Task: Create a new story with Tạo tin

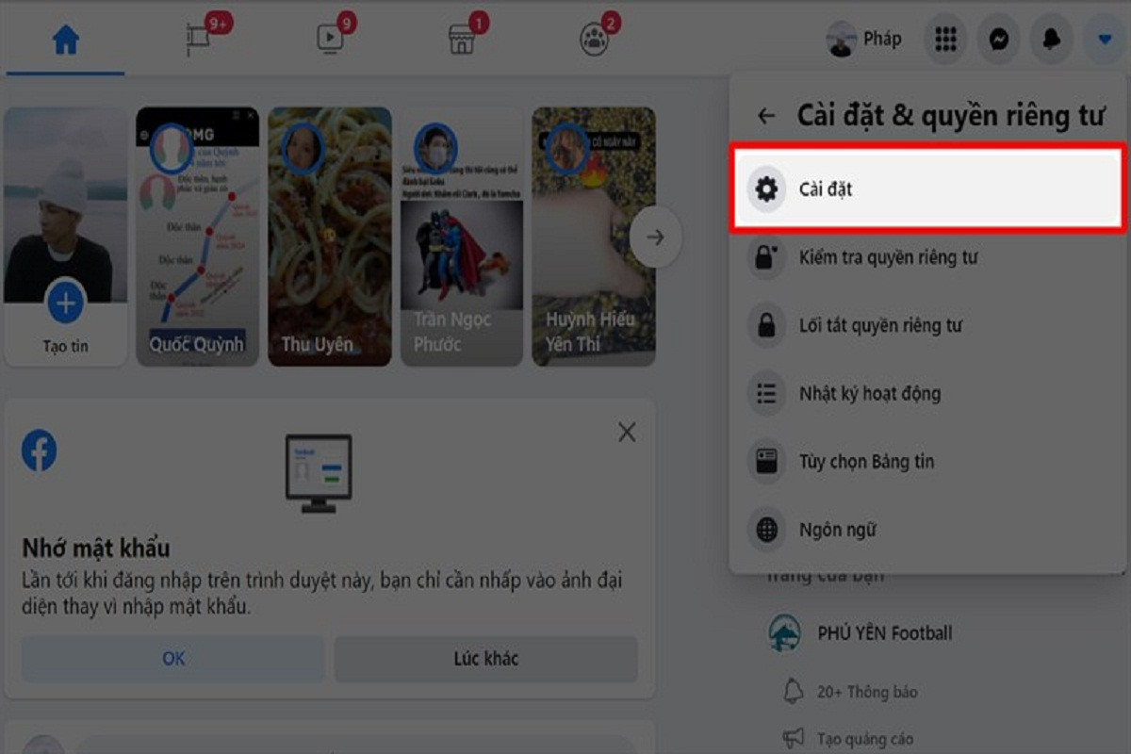Action: 66,236
